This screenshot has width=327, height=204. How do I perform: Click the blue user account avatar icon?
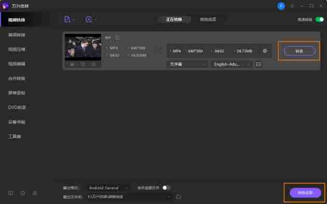[x=281, y=6]
